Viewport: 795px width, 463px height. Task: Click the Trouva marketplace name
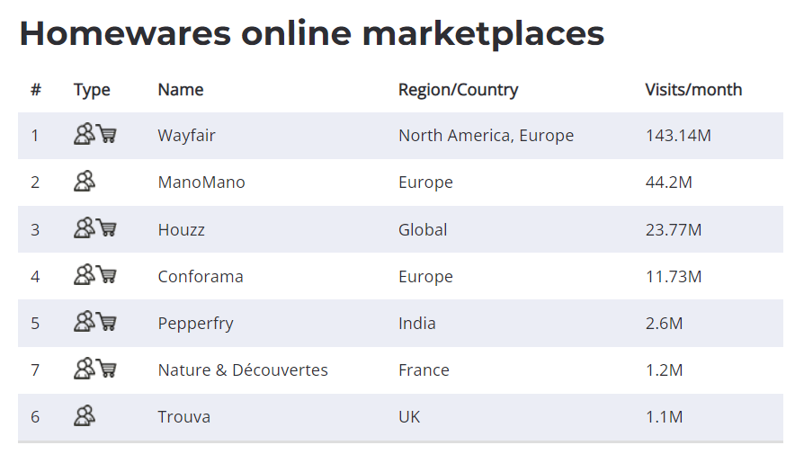tap(183, 417)
